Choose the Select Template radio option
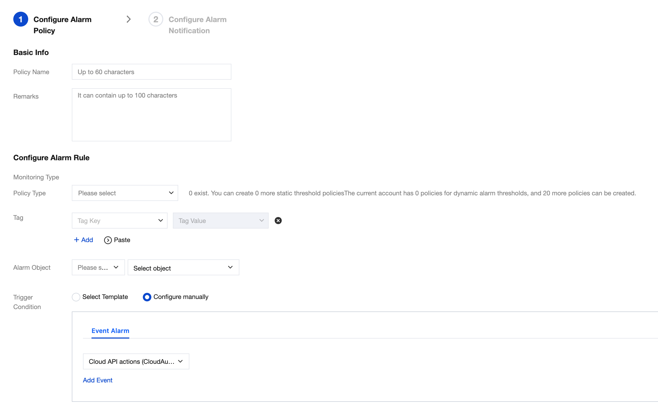Screen dimensions: 658x405 point(76,297)
